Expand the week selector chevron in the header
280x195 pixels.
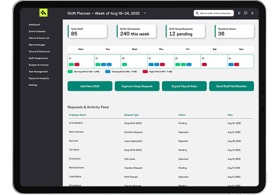145,13
